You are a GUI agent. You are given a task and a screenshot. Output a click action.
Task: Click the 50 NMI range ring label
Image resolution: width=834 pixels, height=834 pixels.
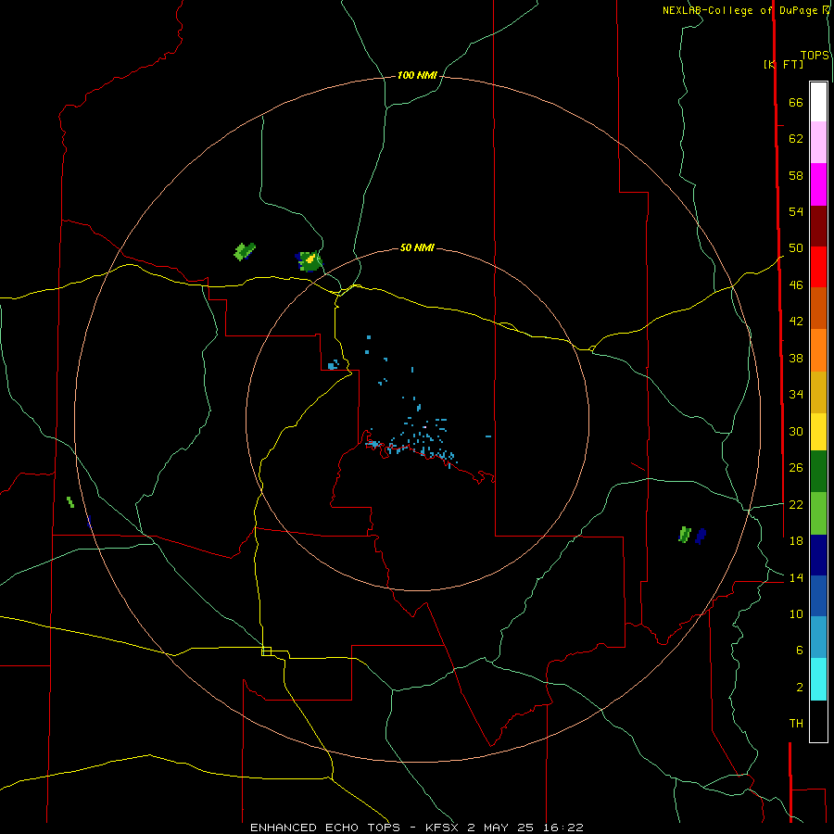pyautogui.click(x=417, y=247)
